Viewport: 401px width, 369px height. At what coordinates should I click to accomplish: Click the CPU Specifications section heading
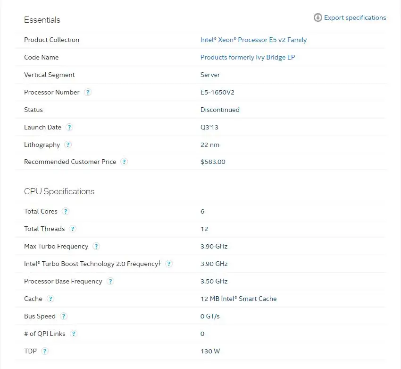(x=59, y=191)
